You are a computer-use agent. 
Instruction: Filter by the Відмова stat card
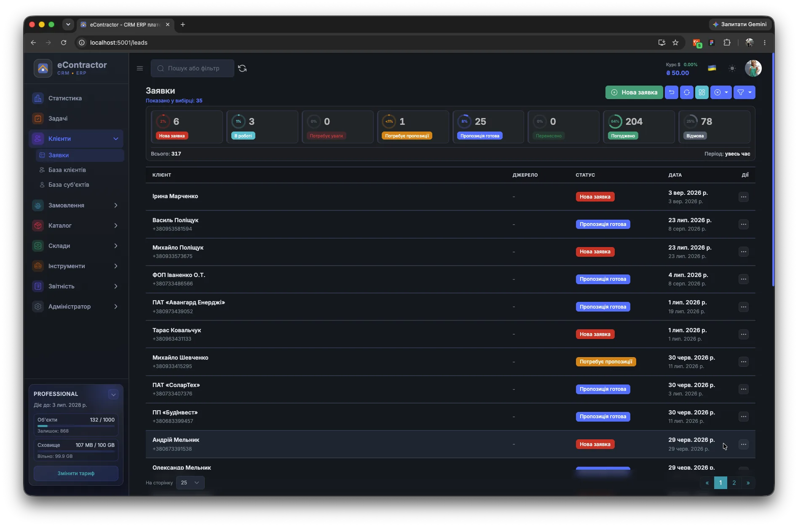click(714, 127)
